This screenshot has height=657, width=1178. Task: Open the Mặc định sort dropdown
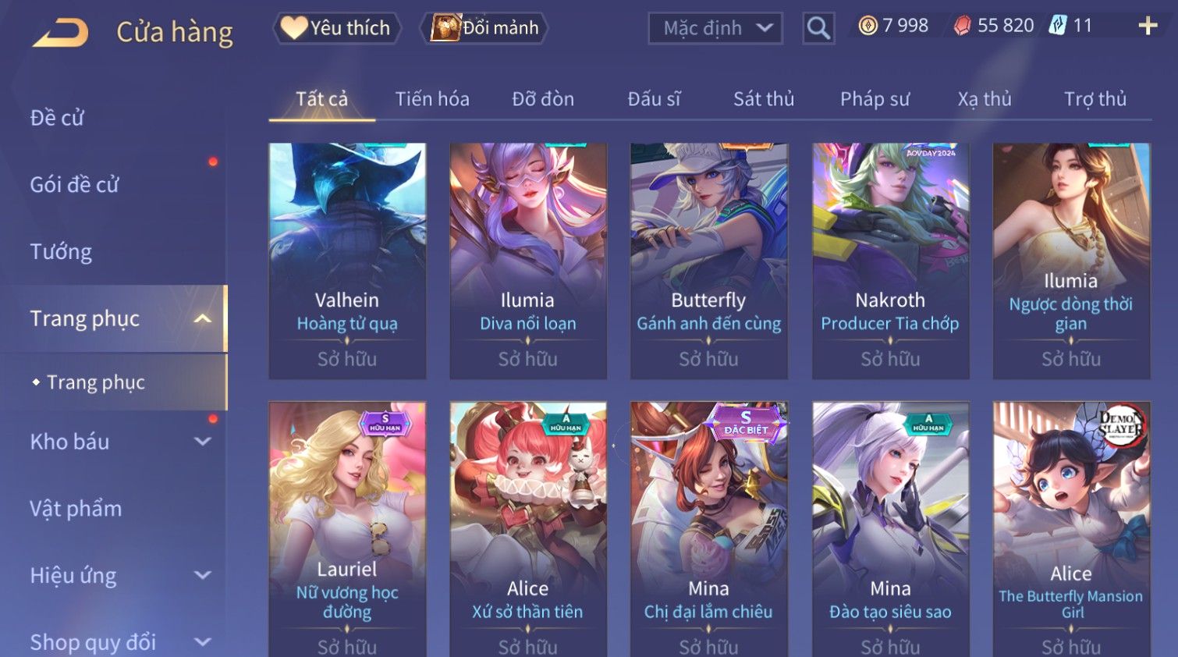point(715,28)
